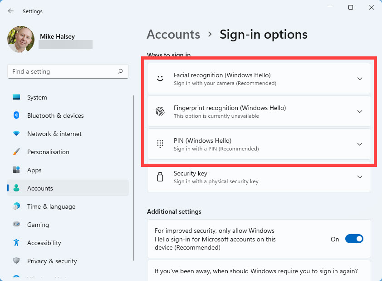The width and height of the screenshot is (382, 281).
Task: Expand Facial recognition (Windows Hello) option
Action: click(360, 79)
